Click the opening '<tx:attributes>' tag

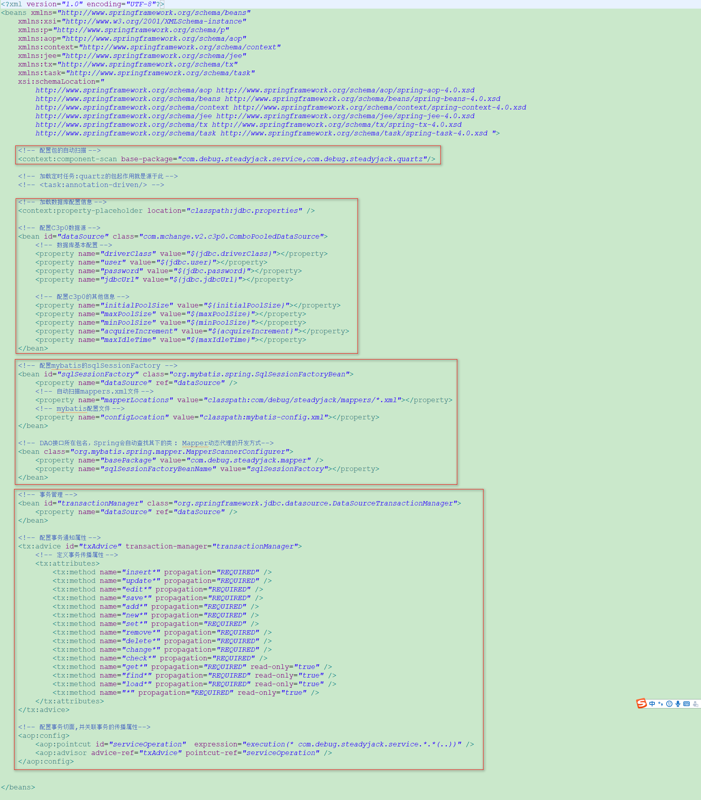(67, 564)
